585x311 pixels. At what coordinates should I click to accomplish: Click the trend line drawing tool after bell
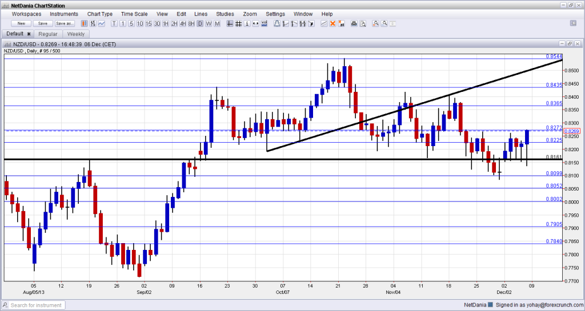coord(286,23)
